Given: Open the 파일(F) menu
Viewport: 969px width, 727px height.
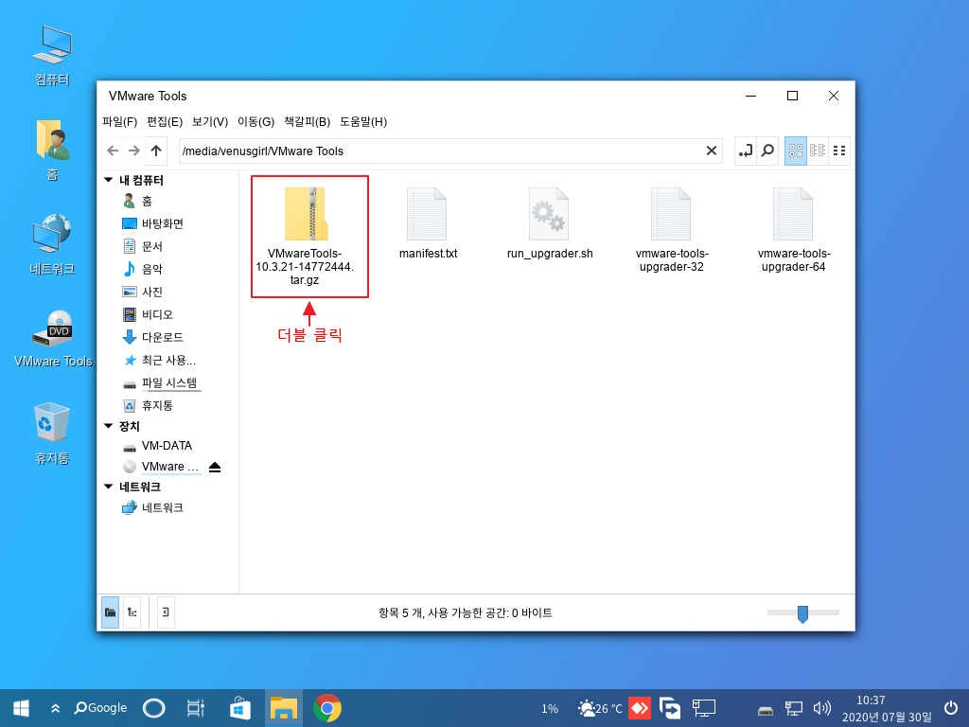Looking at the screenshot, I should point(120,122).
